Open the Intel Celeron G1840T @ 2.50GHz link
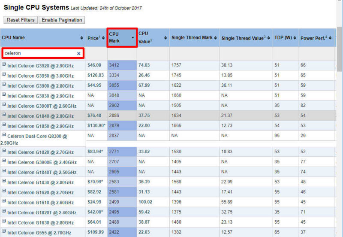The image size is (343, 237). click(x=42, y=173)
